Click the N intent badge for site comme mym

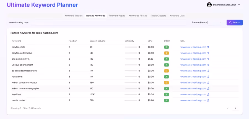(167, 59)
